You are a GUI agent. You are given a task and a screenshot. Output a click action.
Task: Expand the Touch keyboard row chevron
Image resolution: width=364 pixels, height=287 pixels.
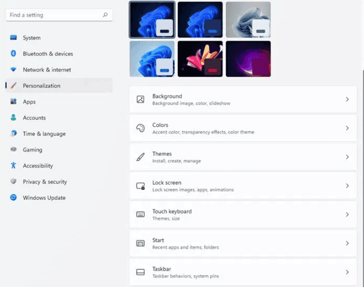click(x=347, y=214)
